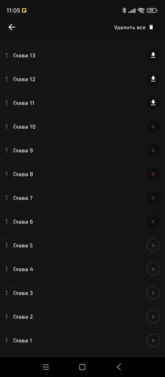The image size is (165, 377).
Task: Download Глава 13 using its download icon
Action: click(153, 55)
